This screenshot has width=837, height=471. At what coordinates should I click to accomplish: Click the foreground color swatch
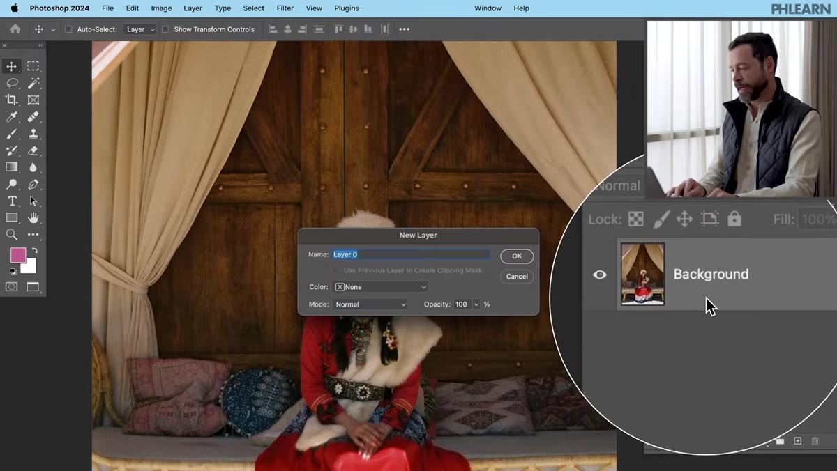(18, 255)
